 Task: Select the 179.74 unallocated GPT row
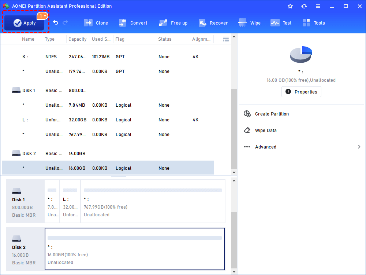pos(108,71)
